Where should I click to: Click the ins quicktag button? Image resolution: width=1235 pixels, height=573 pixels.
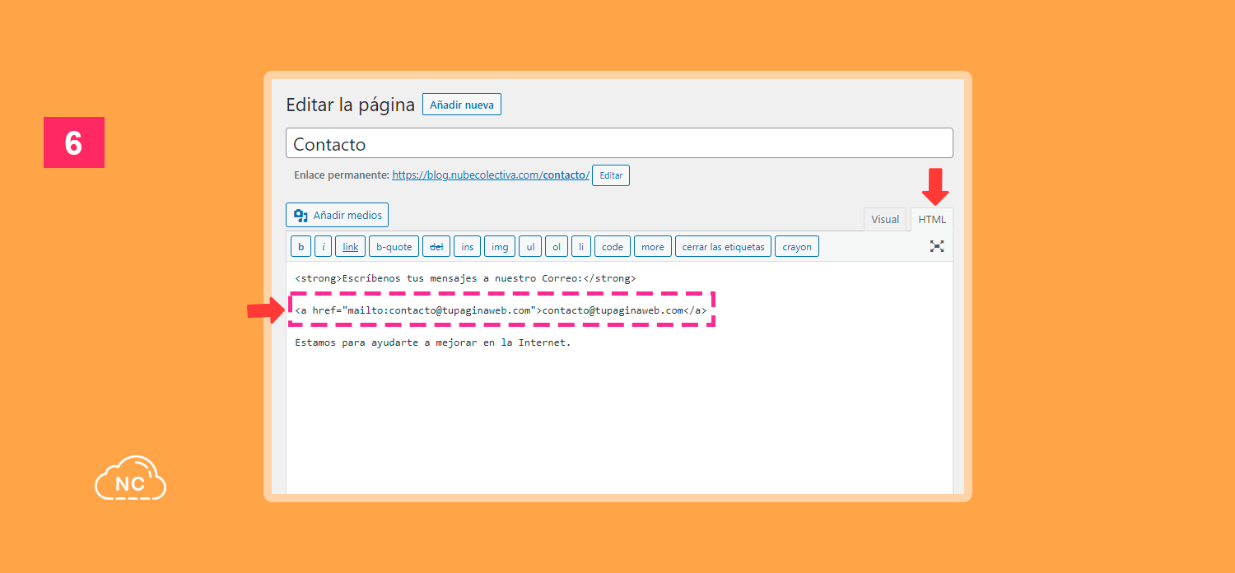coord(467,246)
